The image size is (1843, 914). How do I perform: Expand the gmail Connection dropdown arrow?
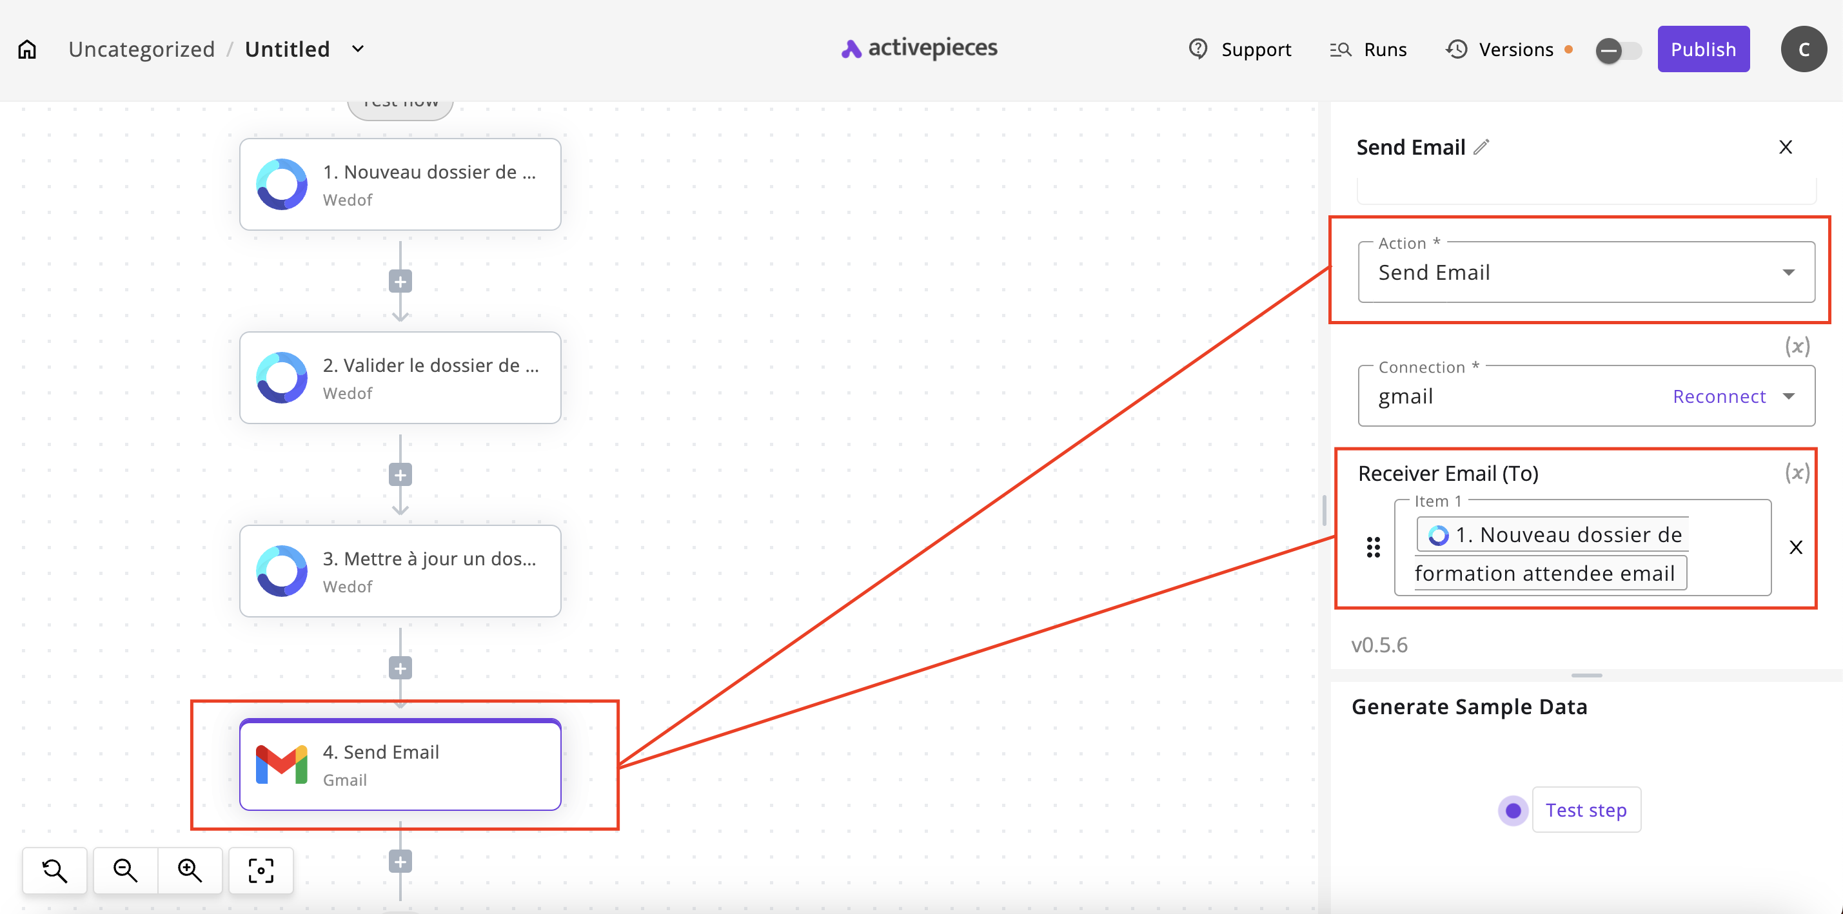(x=1789, y=396)
